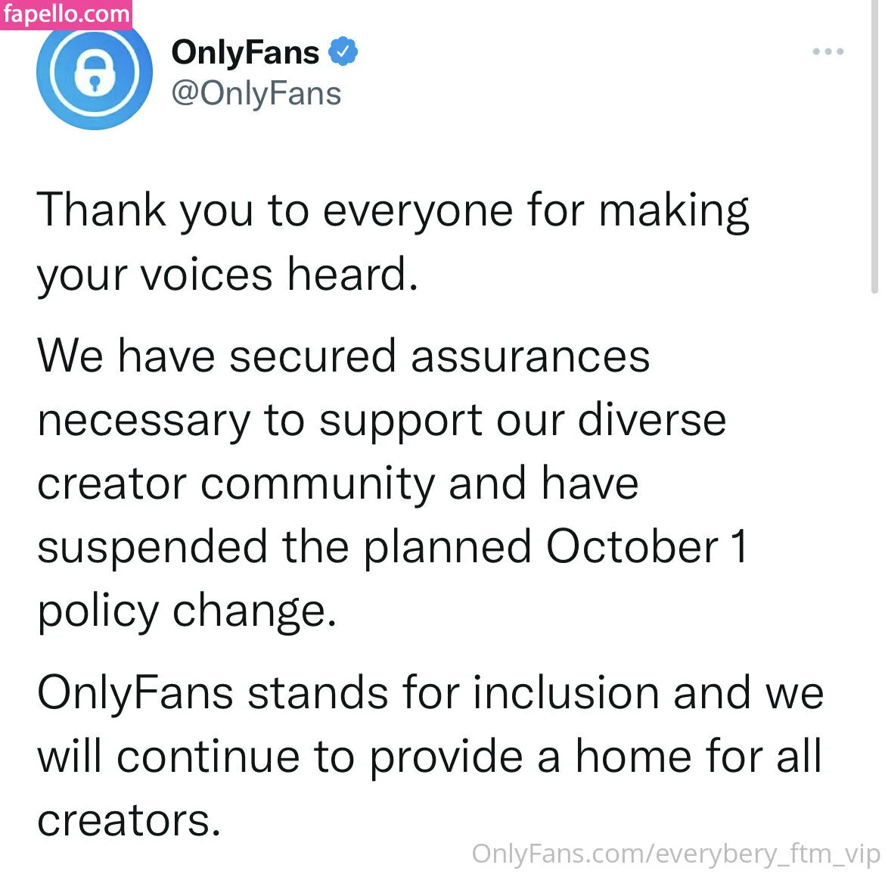Click the blue verified checkmark badge

pyautogui.click(x=344, y=51)
